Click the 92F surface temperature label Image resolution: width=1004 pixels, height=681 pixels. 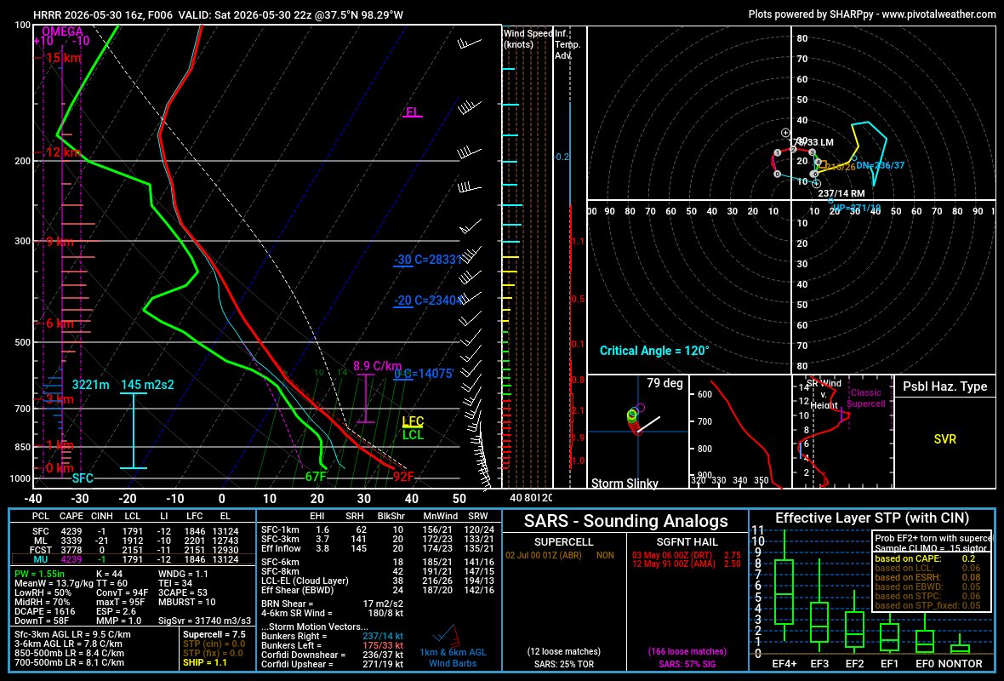tap(403, 477)
